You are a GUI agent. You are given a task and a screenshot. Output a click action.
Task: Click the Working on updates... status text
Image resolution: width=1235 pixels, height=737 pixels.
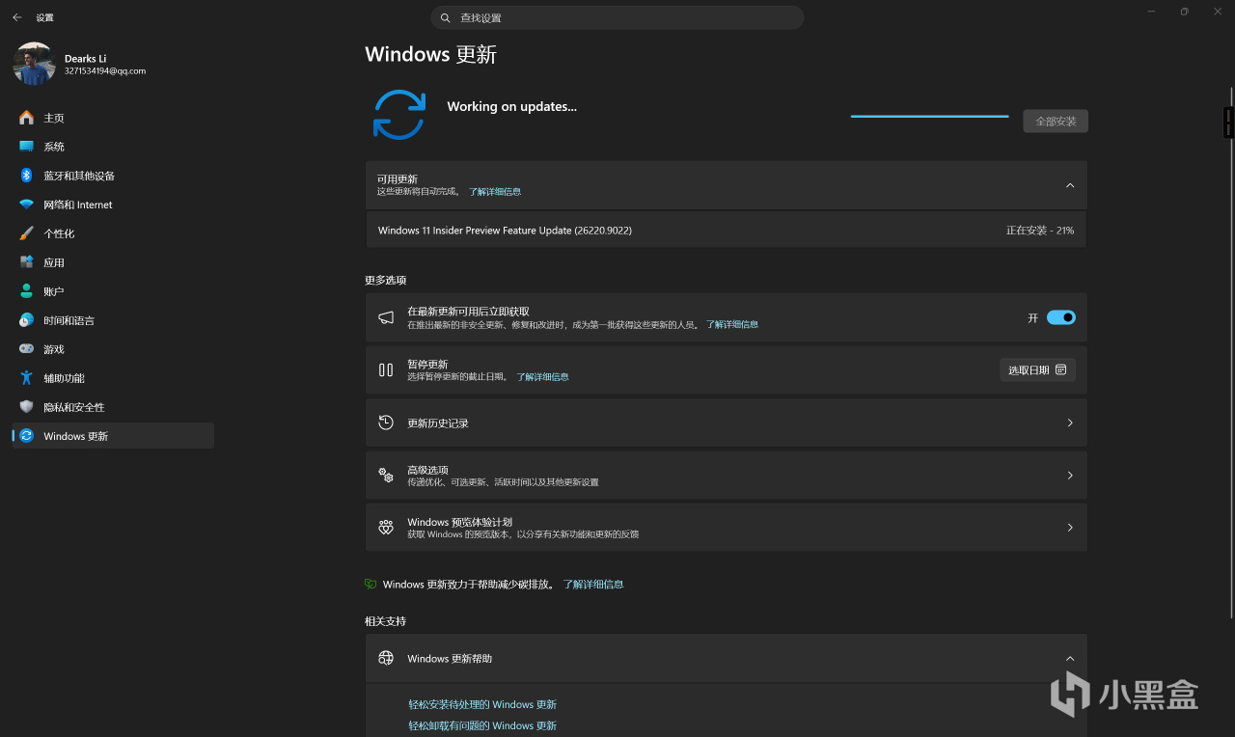[x=512, y=107]
